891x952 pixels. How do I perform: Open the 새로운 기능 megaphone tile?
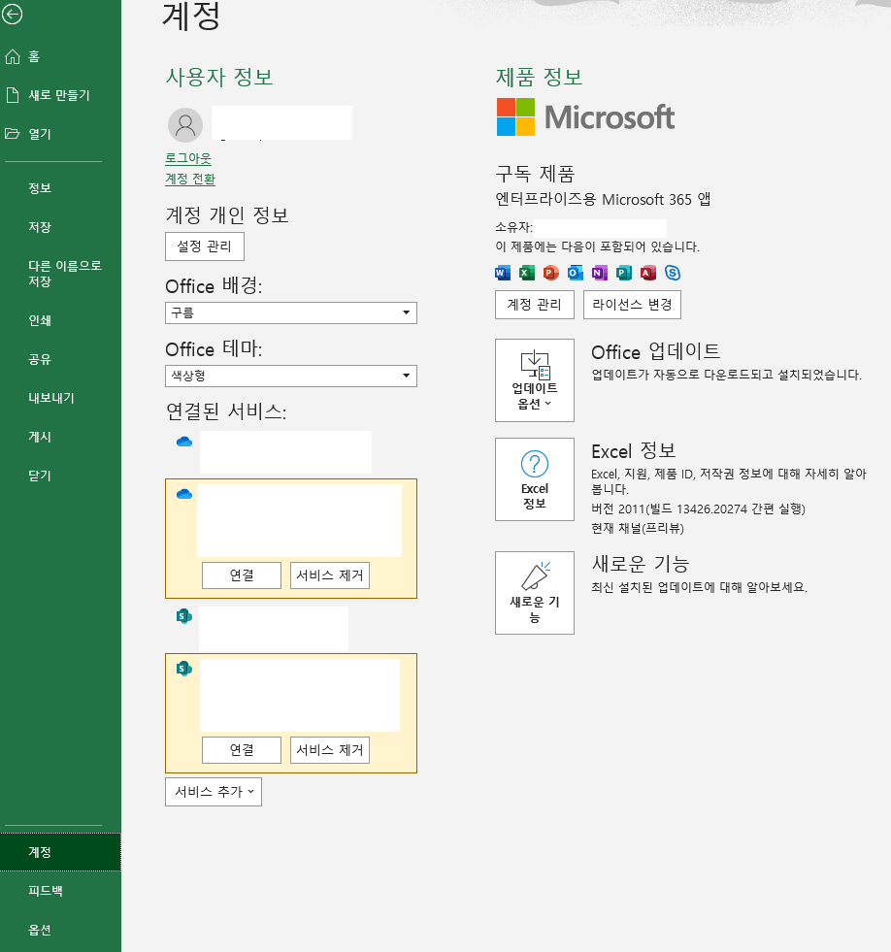535,593
